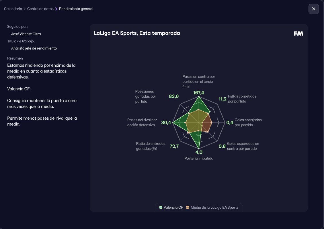Click the FM logo in chart panel

(x=298, y=33)
